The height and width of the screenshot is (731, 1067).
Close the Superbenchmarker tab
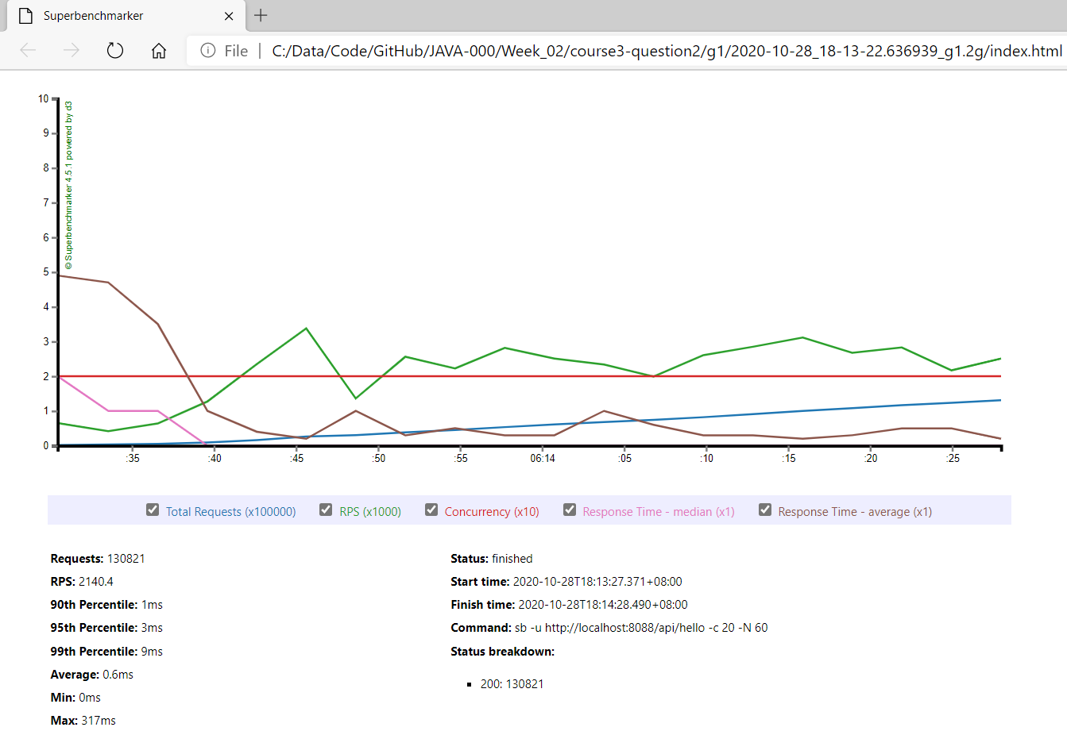(x=229, y=16)
